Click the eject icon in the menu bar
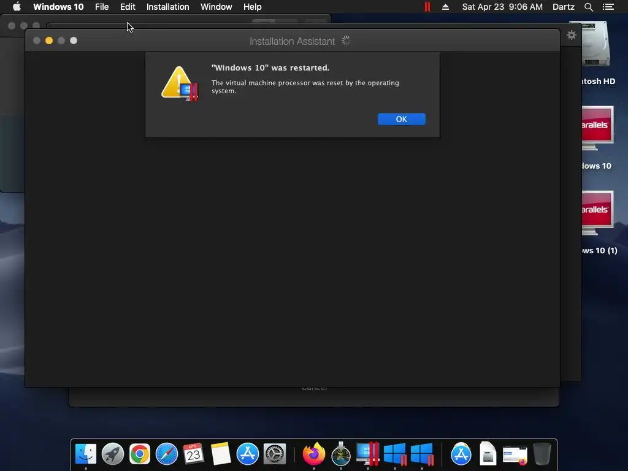Screen dimensions: 628x471 445,7
